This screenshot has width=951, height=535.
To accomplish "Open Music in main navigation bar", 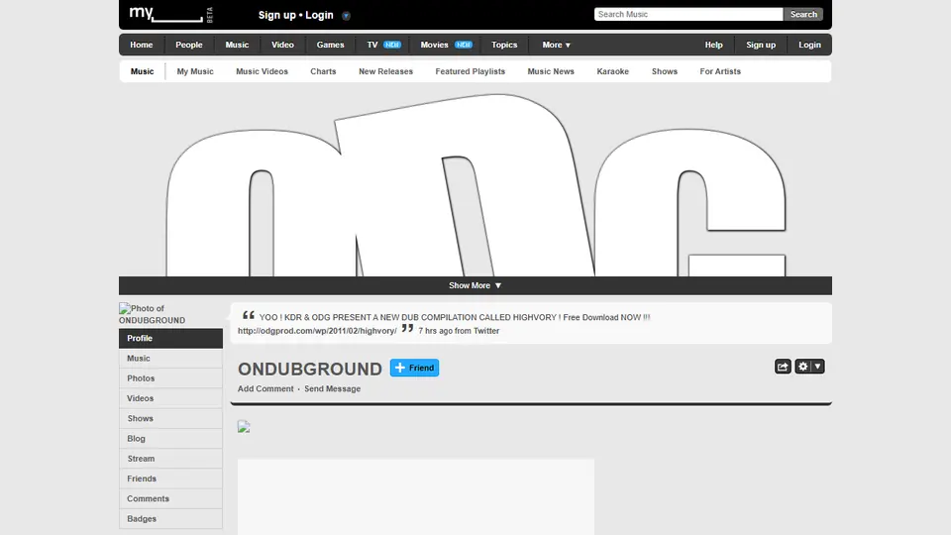I will pyautogui.click(x=237, y=45).
